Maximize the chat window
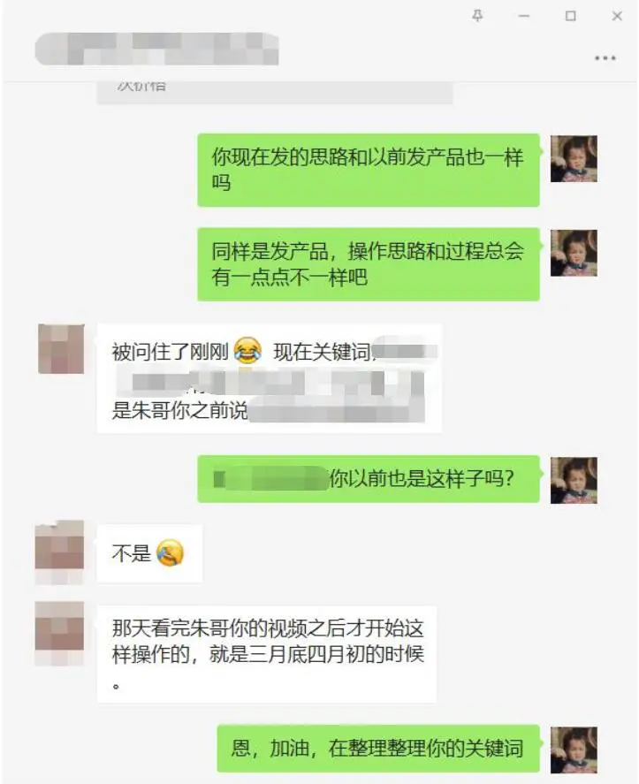Viewport: 639px width, 784px height. click(570, 16)
